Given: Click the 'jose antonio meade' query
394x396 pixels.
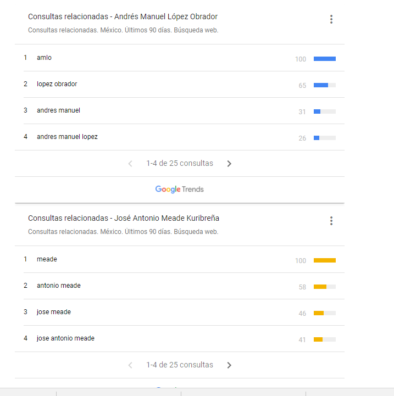Looking at the screenshot, I should [65, 338].
